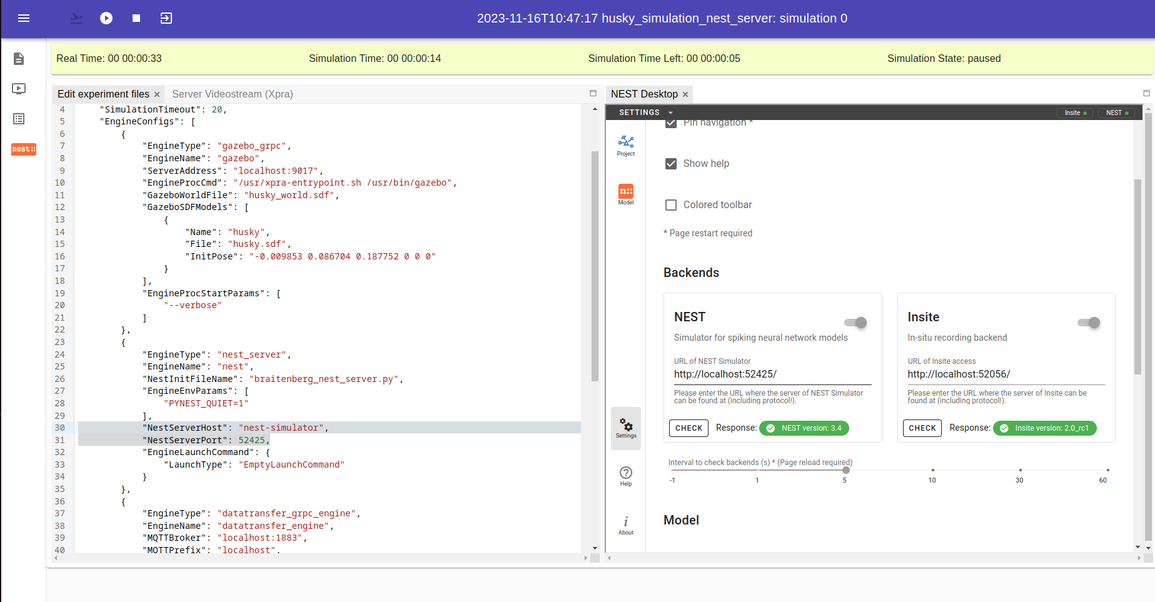Click CHECK button for Insite backend
This screenshot has height=602, width=1155.
click(922, 428)
